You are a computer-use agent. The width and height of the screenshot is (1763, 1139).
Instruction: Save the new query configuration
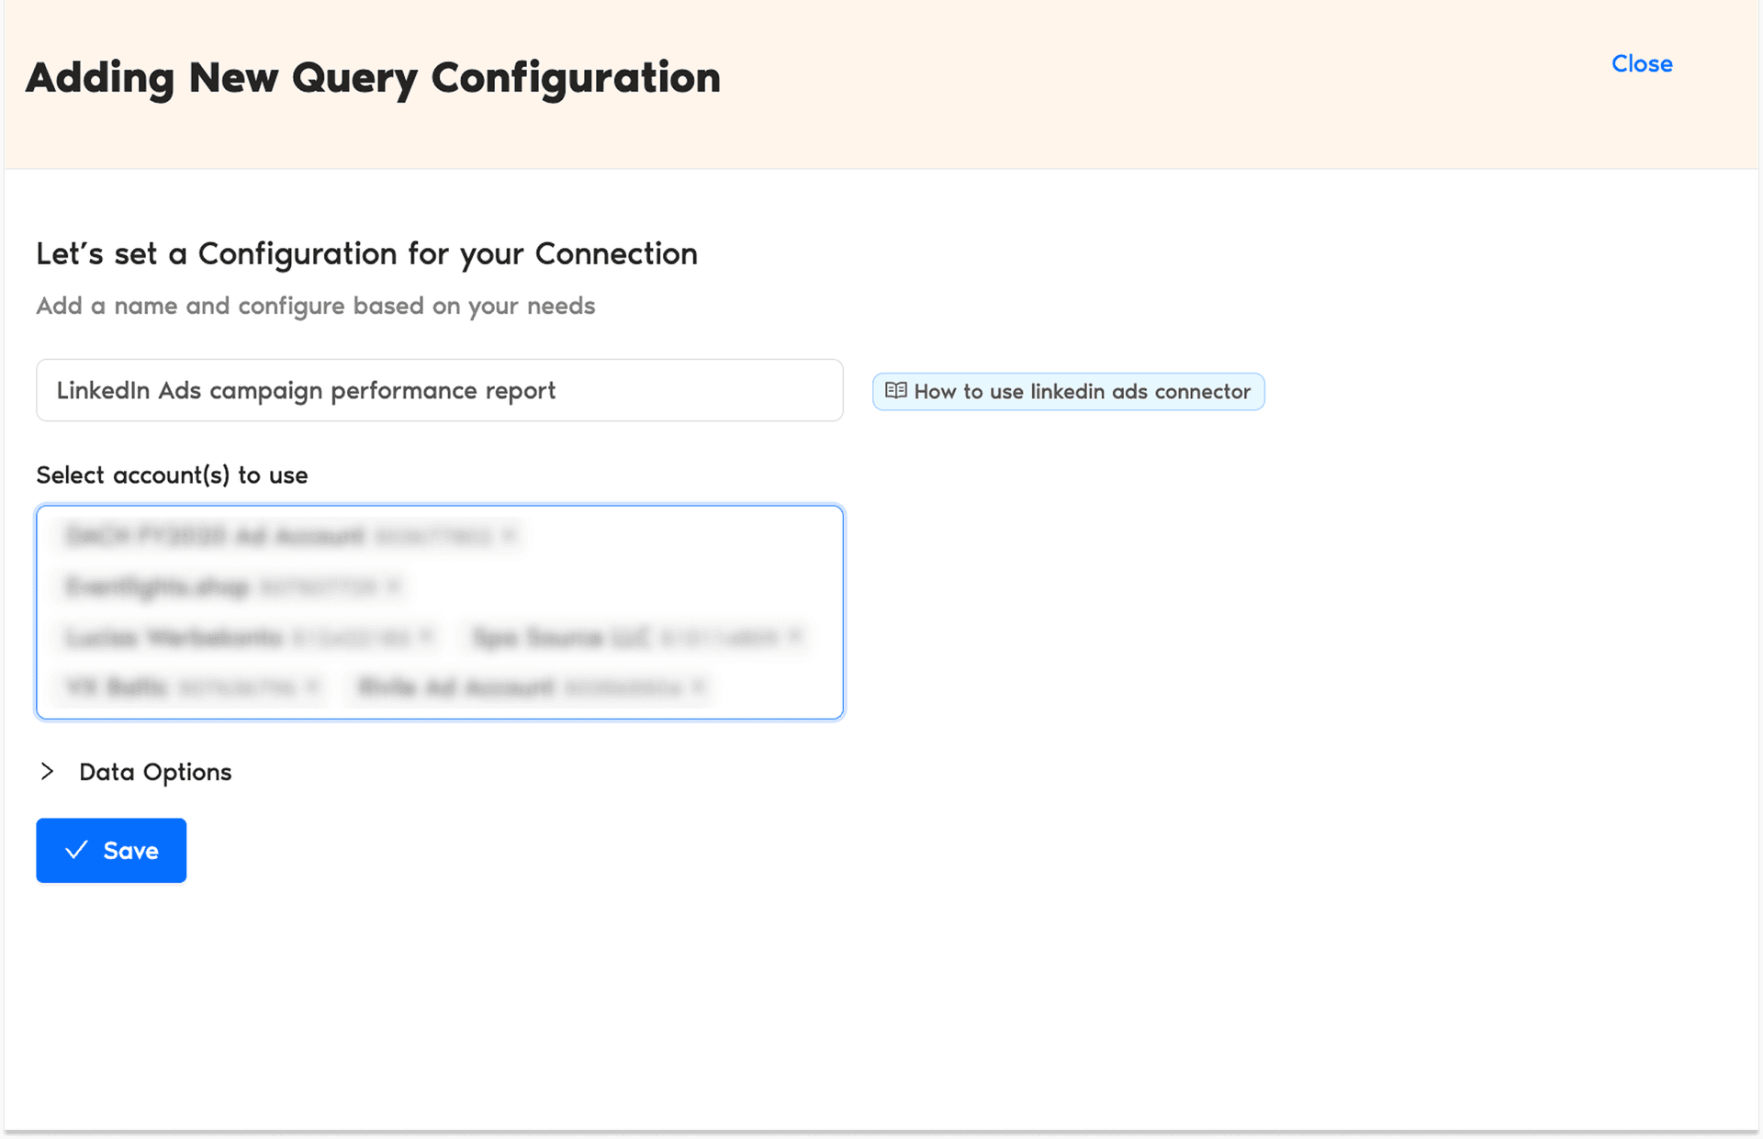tap(111, 850)
